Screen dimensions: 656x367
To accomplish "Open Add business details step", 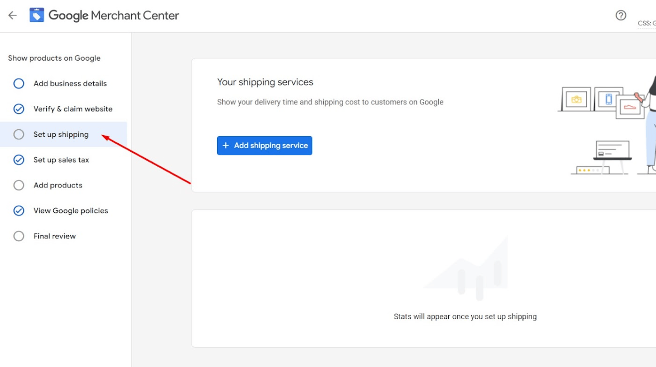I will (x=70, y=84).
